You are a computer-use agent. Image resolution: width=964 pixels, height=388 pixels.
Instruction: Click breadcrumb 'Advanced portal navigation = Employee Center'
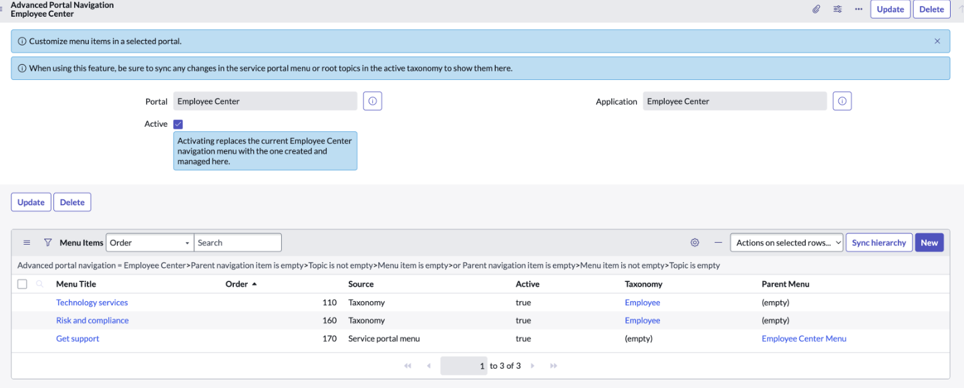tap(102, 265)
